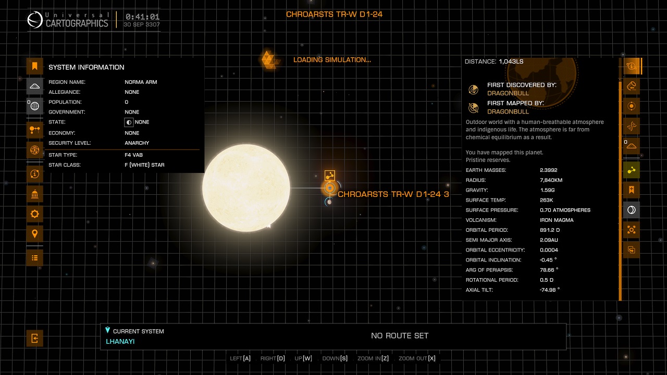Click the First Discovered By icon
The width and height of the screenshot is (667, 375).
point(473,90)
